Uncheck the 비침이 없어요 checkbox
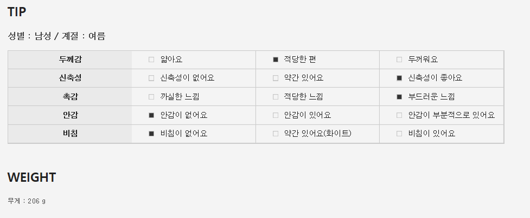The image size is (530, 218). point(151,134)
